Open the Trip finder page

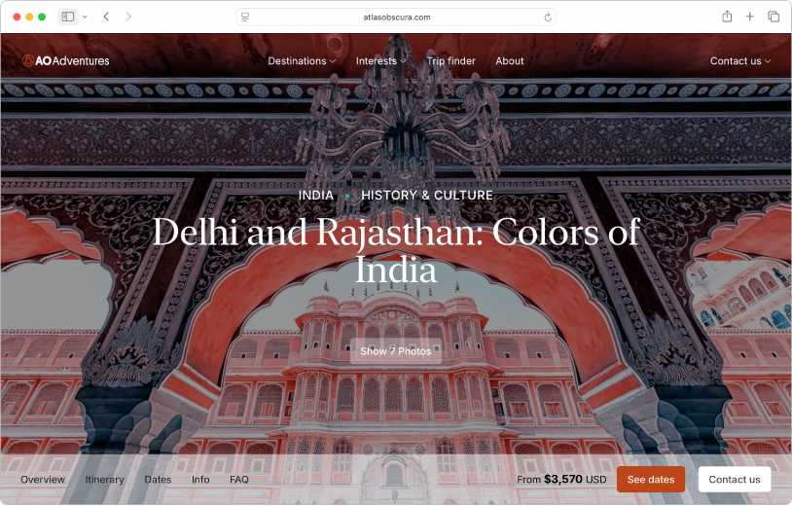click(x=451, y=60)
